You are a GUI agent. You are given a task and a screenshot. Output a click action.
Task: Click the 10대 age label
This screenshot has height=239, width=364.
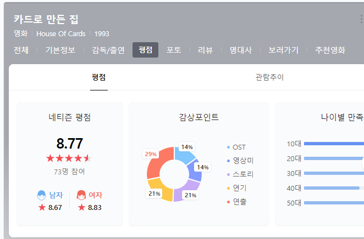tap(294, 144)
